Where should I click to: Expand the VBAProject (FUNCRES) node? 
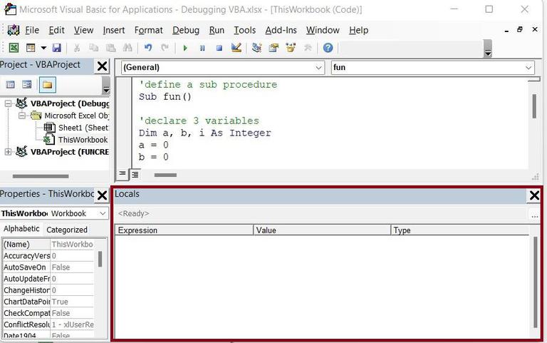coord(8,152)
